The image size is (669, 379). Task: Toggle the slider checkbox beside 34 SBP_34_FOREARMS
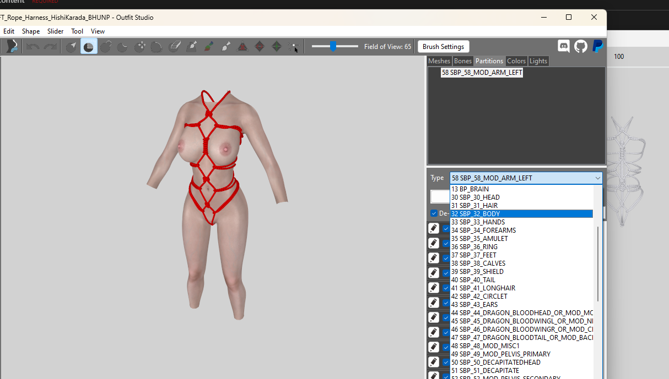click(446, 228)
